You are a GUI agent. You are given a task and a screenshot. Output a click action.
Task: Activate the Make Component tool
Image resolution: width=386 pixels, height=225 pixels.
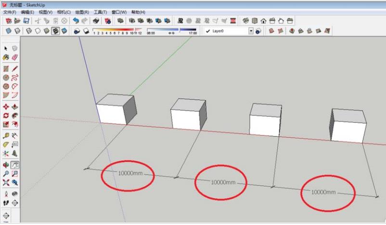[x=15, y=49]
